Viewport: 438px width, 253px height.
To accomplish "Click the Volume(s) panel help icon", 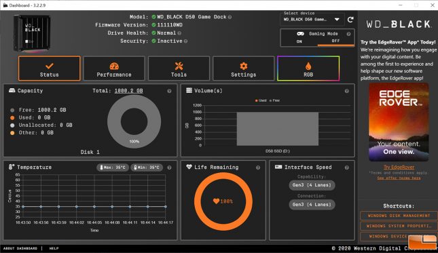I will click(x=346, y=91).
